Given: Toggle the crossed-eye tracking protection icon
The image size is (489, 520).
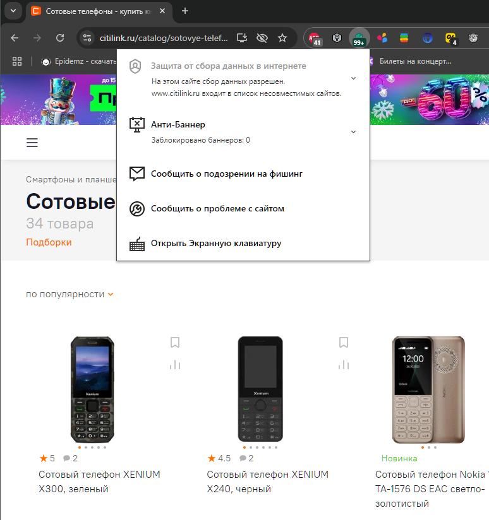Looking at the screenshot, I should pyautogui.click(x=262, y=38).
